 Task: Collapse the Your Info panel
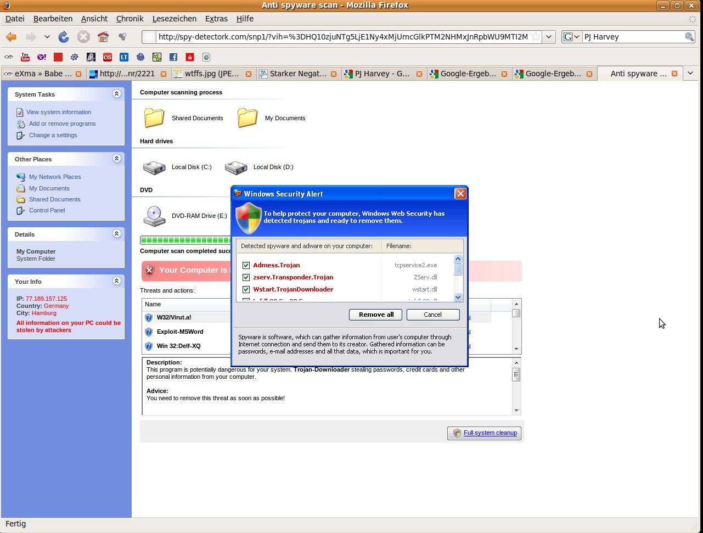[x=116, y=281]
